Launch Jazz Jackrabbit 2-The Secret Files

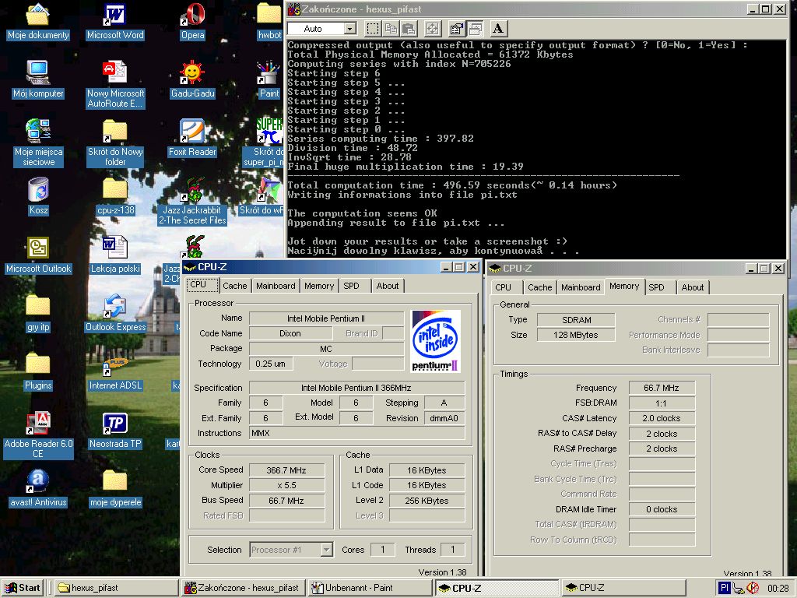click(192, 202)
